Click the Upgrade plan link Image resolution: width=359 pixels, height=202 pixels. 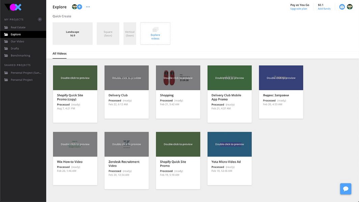[299, 9]
